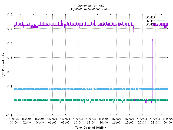Click the y-axis tick value -0.1

pos(9,115)
